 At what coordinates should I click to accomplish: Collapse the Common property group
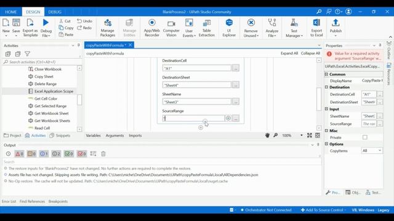point(326,74)
